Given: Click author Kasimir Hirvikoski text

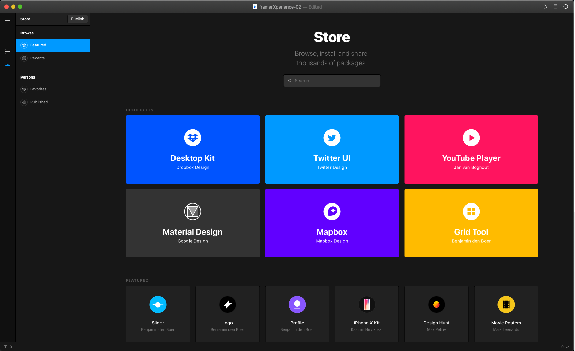Looking at the screenshot, I should tap(367, 329).
